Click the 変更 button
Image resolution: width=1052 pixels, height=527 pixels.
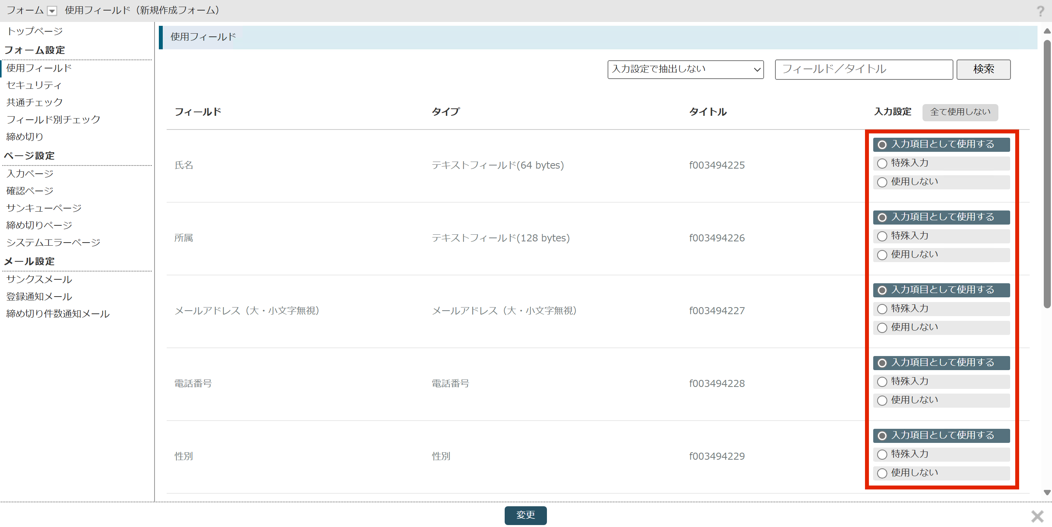pos(525,515)
